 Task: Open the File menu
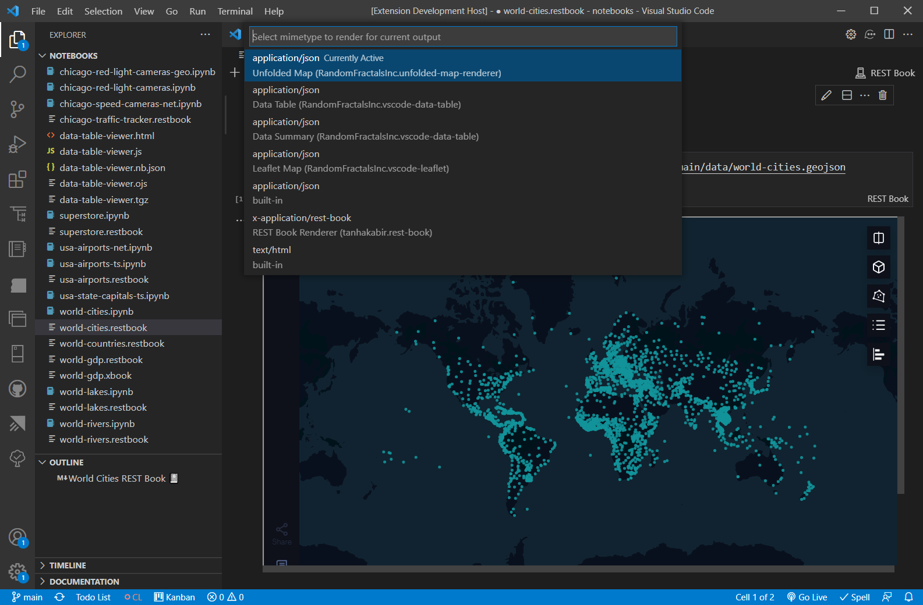(x=38, y=11)
